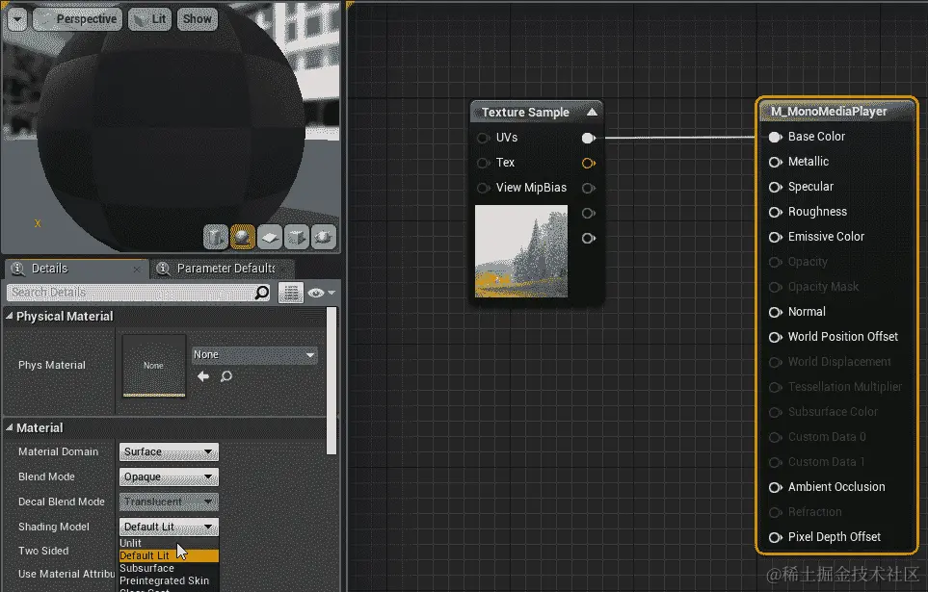Click the Texture Sample preview thumbnail

click(521, 251)
